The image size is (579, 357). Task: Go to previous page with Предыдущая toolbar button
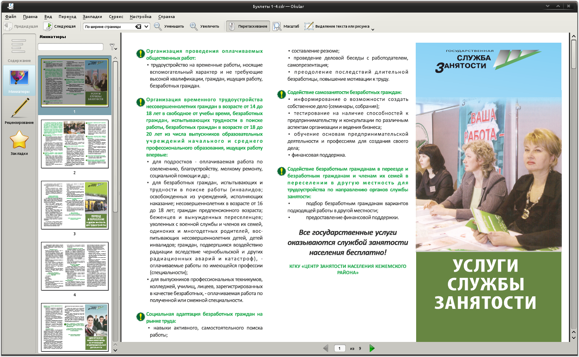click(x=21, y=26)
